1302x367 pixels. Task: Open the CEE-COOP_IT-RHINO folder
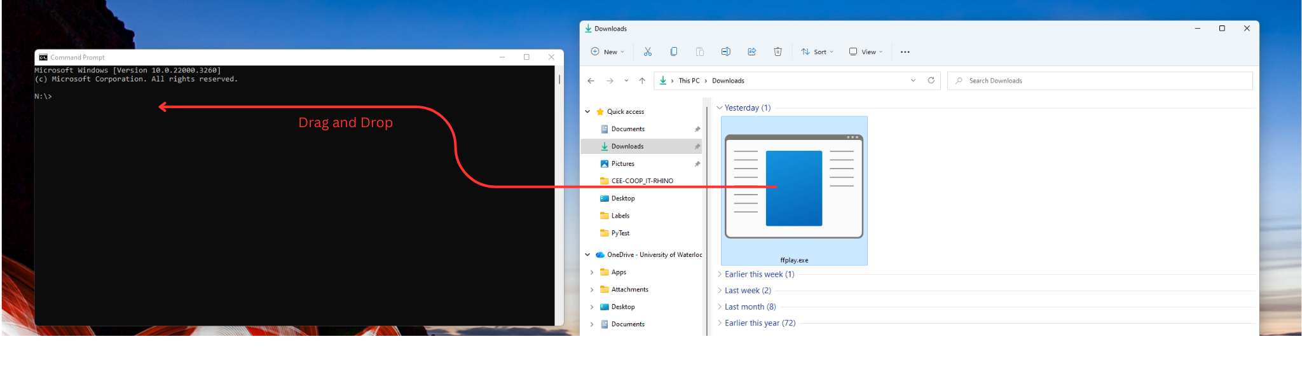click(641, 181)
